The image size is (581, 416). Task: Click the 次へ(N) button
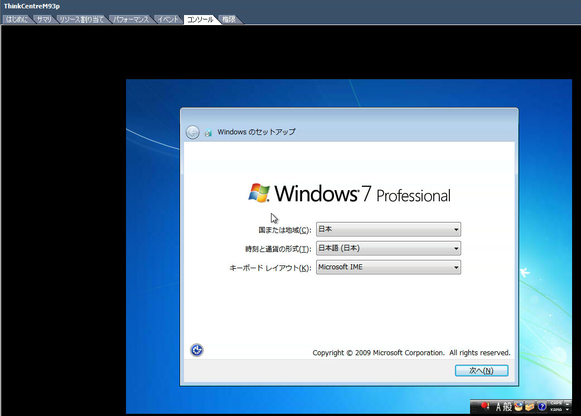click(x=481, y=370)
